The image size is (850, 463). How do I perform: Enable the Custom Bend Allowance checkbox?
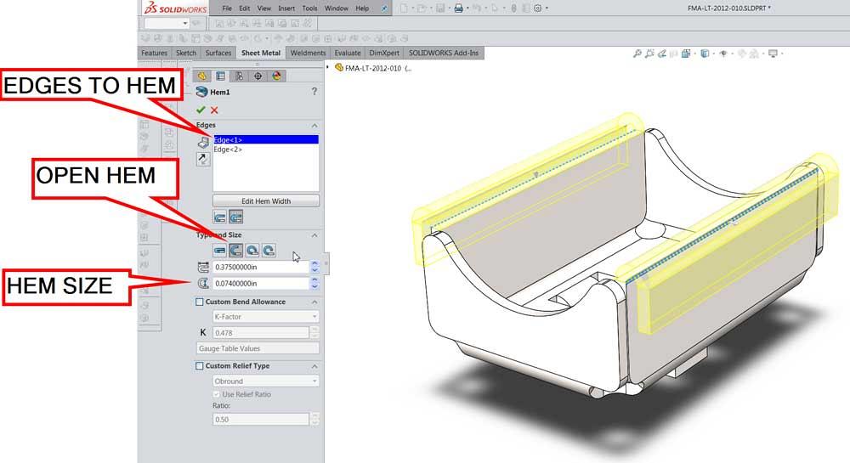click(x=200, y=302)
